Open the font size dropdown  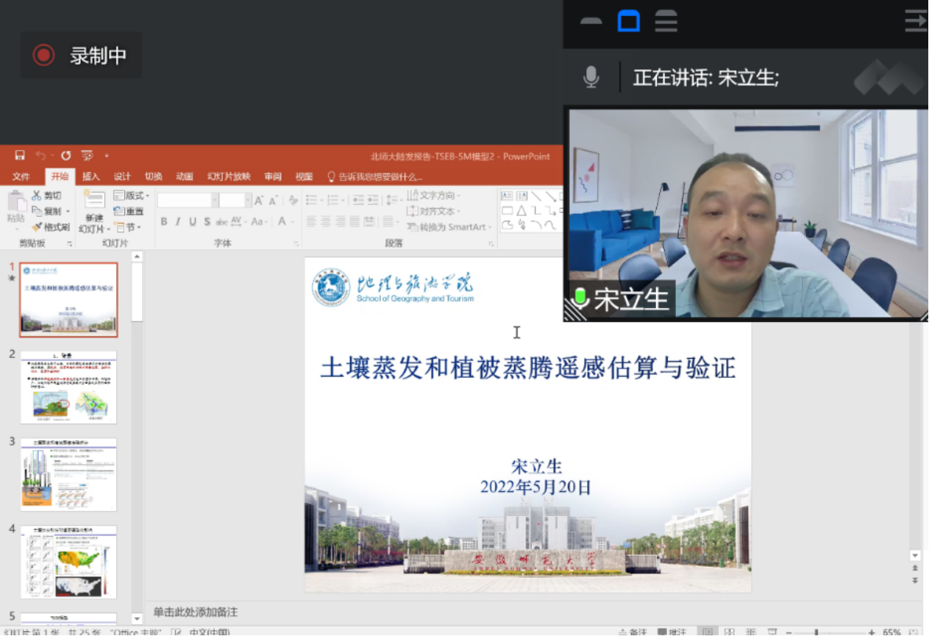click(249, 199)
